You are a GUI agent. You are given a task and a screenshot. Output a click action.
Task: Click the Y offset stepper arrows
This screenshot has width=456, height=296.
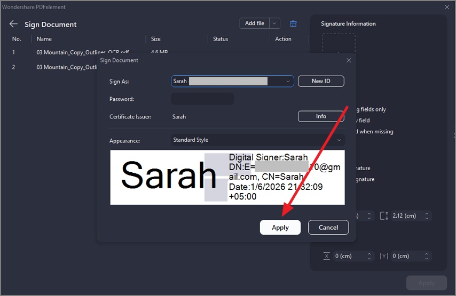click(x=427, y=256)
